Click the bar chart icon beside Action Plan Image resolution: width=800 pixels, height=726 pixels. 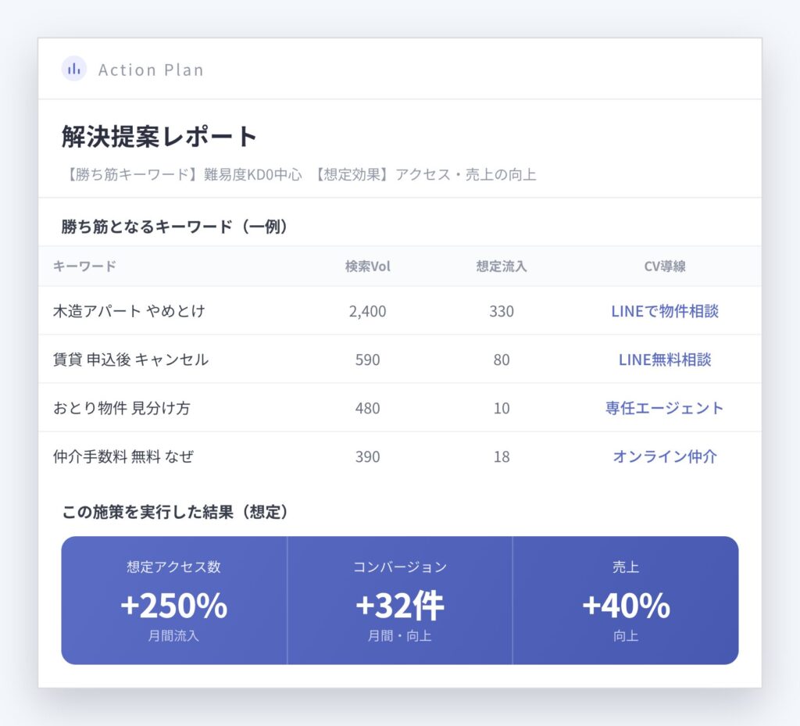[74, 69]
